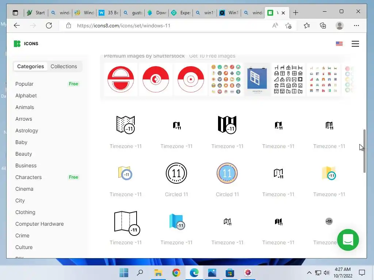Image resolution: width=374 pixels, height=280 pixels.
Task: Open taskbar search magnifier
Action: pos(140,273)
